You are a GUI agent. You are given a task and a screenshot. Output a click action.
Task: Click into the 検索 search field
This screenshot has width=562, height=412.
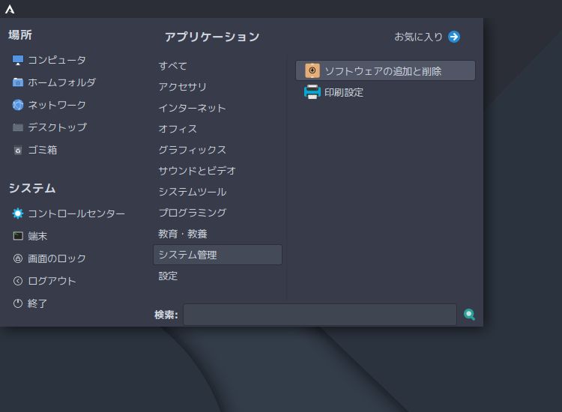click(320, 315)
